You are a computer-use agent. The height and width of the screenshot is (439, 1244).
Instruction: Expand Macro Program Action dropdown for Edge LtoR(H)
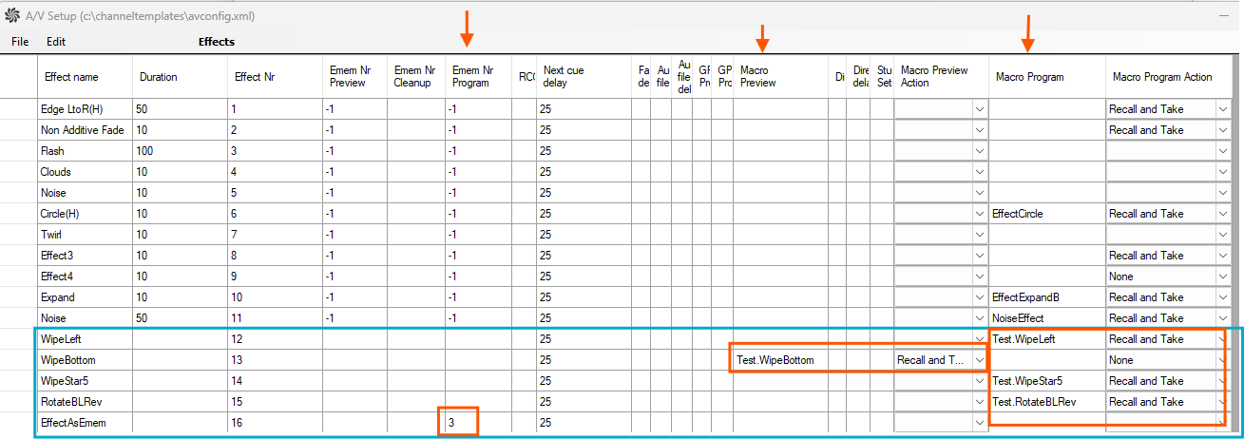pos(1222,109)
